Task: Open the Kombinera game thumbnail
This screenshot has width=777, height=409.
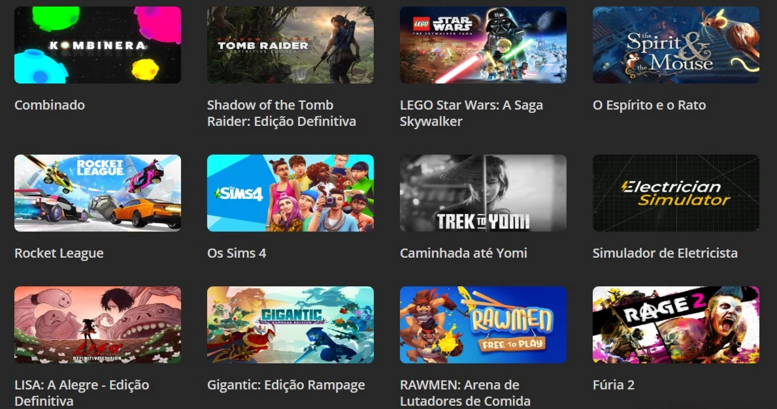Action: [97, 45]
